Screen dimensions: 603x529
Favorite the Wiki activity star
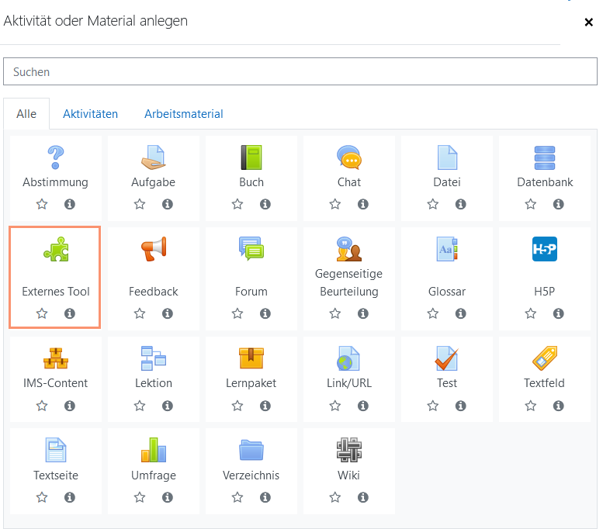point(335,497)
